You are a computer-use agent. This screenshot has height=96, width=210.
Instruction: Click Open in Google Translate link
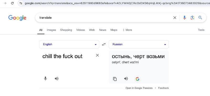139,88
